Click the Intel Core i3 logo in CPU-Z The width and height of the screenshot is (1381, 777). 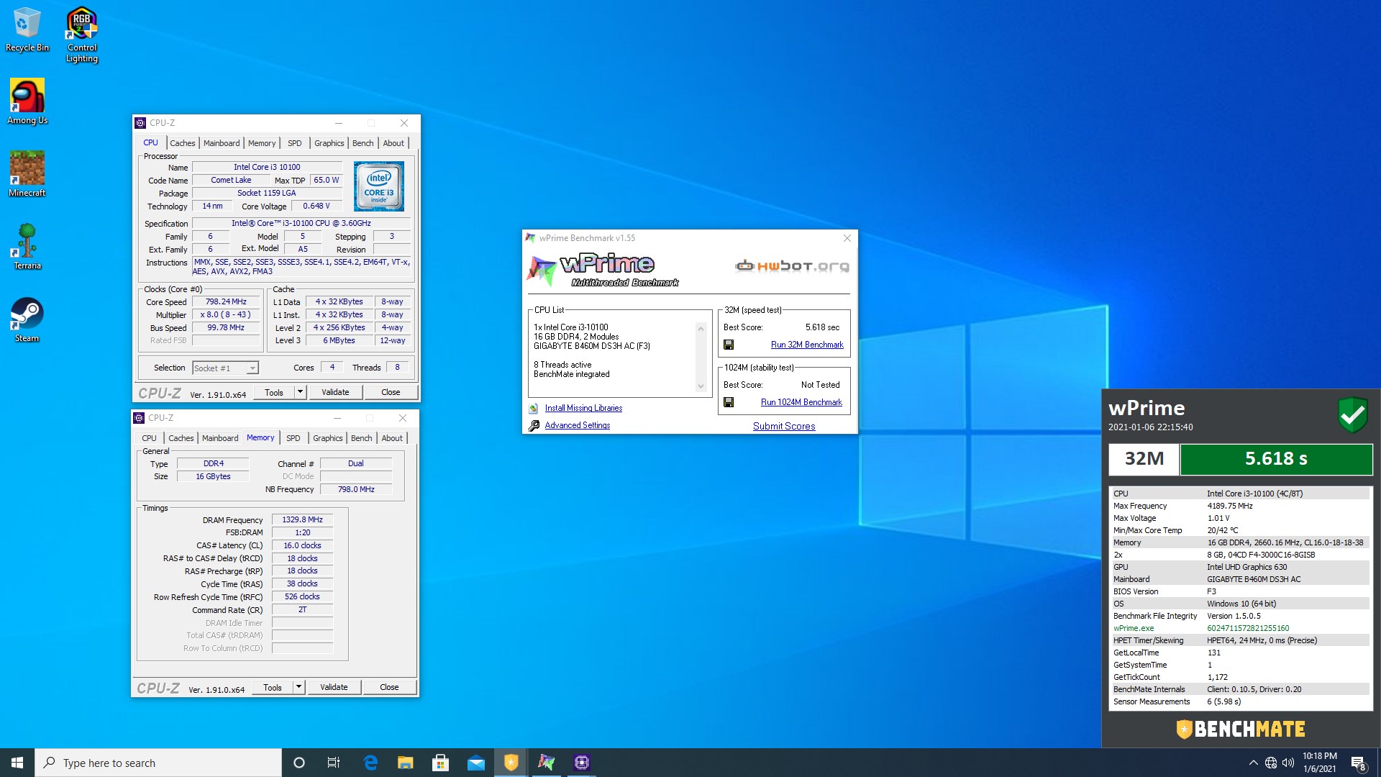point(379,186)
